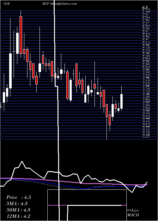The width and height of the screenshot is (158, 221).
Task: Click the Price : 4.5 readout
Action: pyautogui.click(x=18, y=197)
